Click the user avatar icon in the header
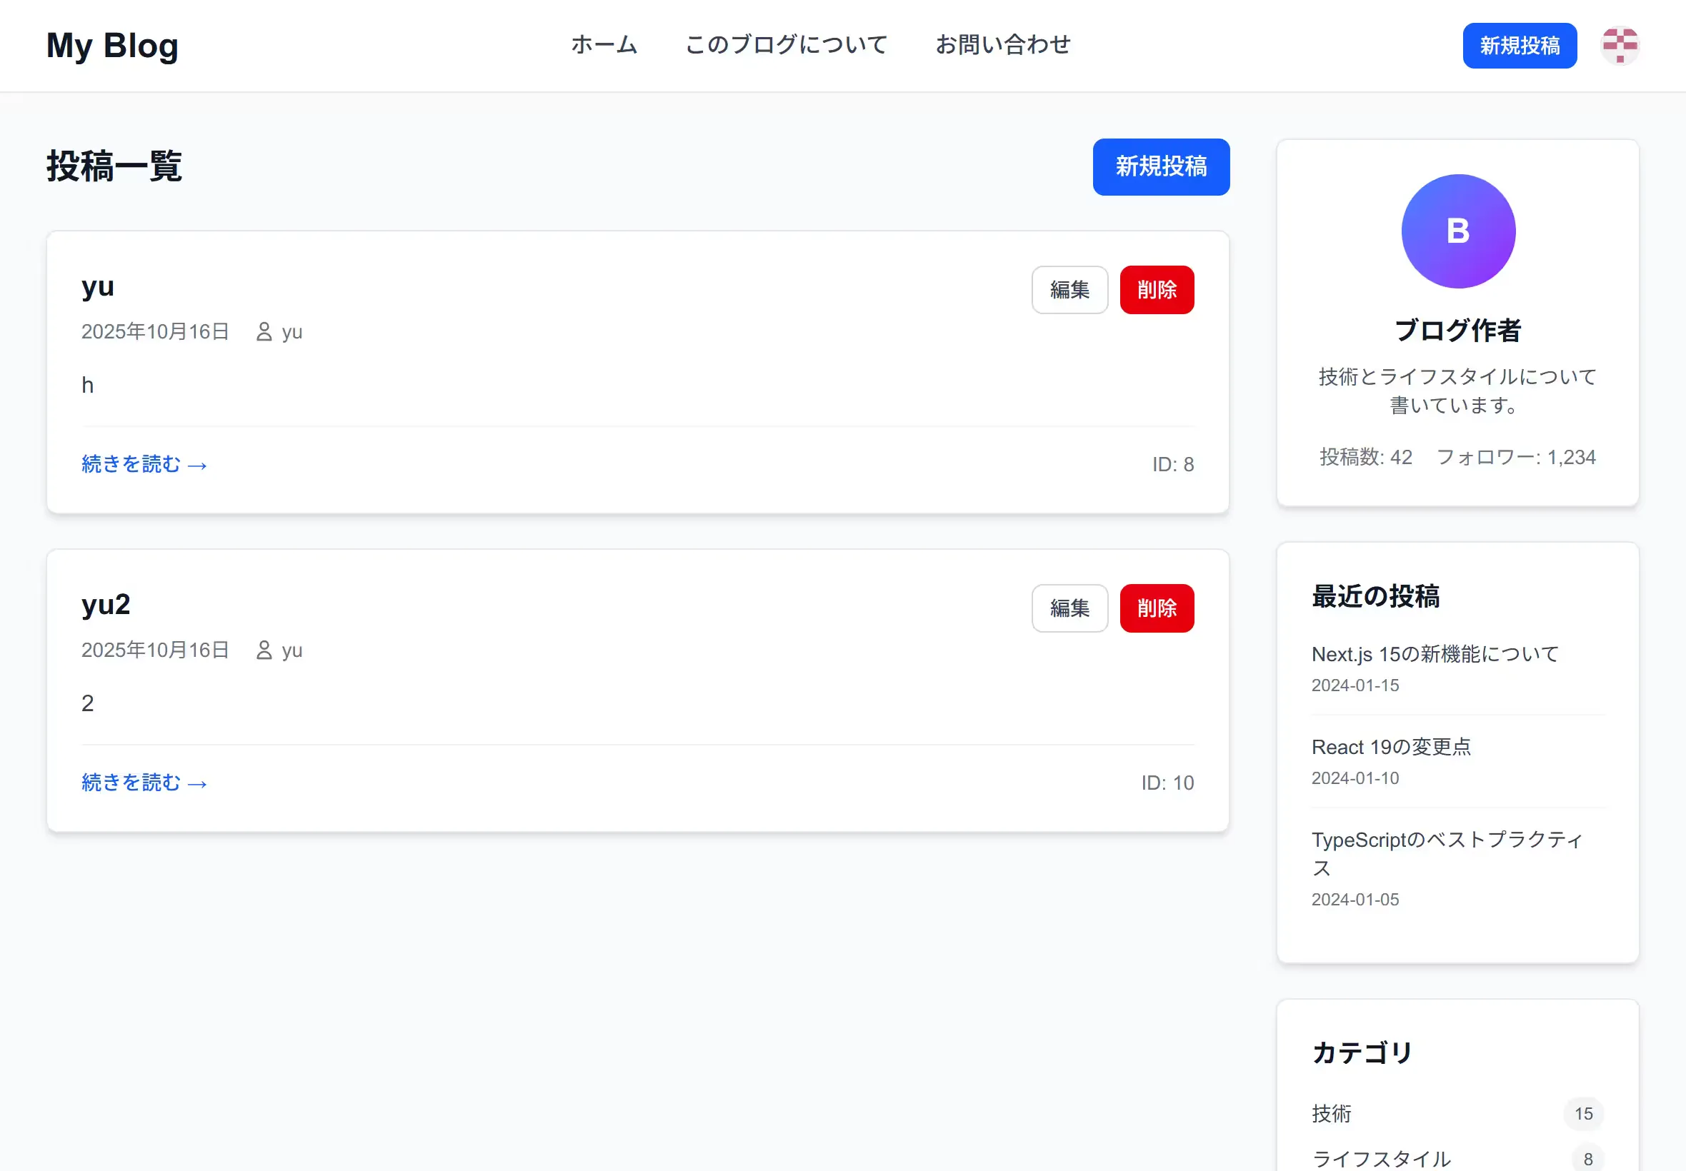Viewport: 1686px width, 1171px height. point(1620,46)
